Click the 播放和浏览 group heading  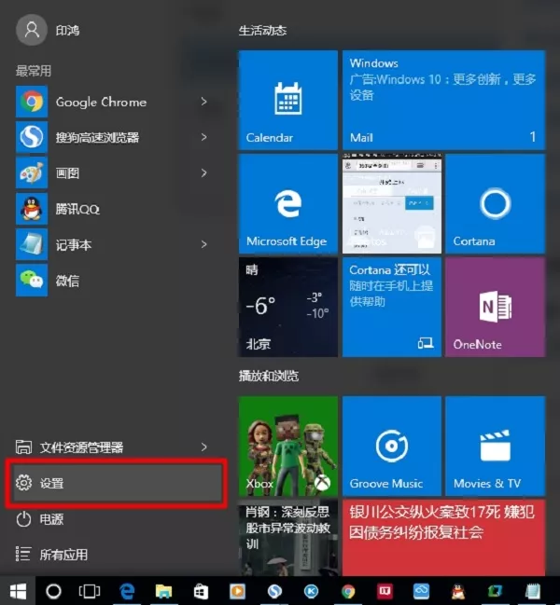[269, 376]
